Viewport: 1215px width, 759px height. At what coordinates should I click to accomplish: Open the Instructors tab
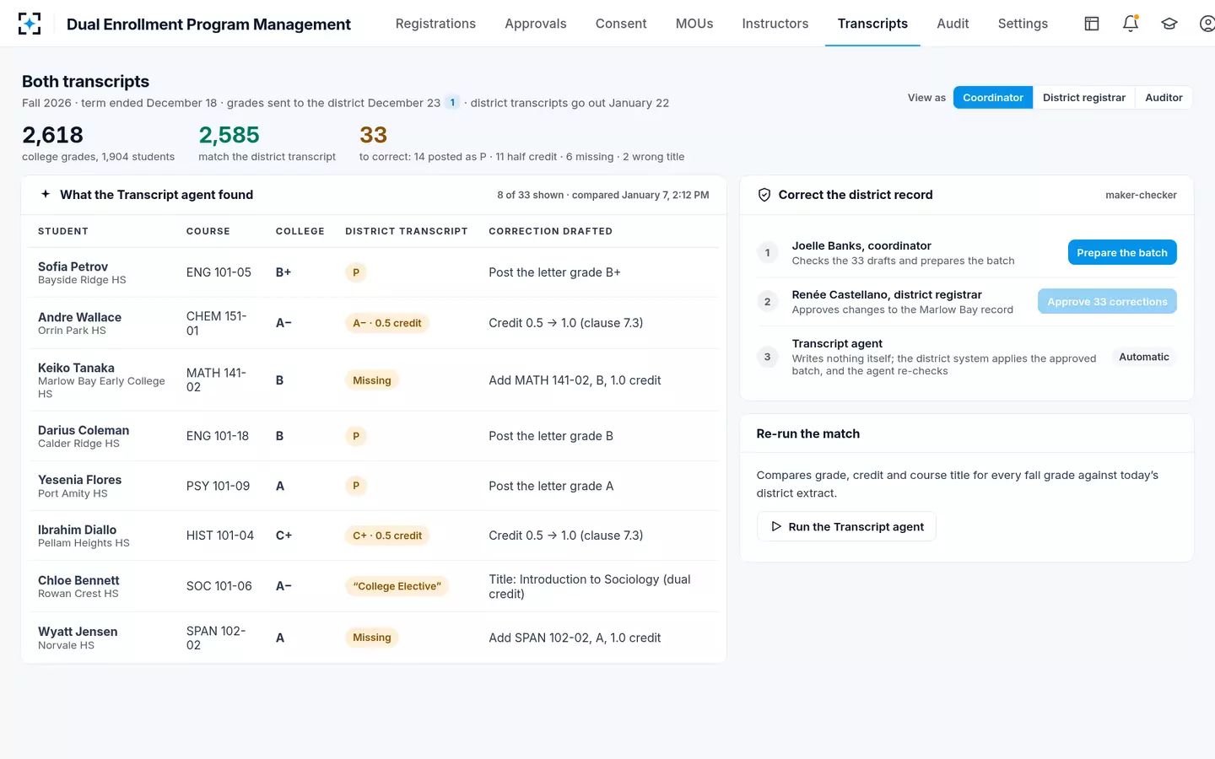(x=775, y=24)
